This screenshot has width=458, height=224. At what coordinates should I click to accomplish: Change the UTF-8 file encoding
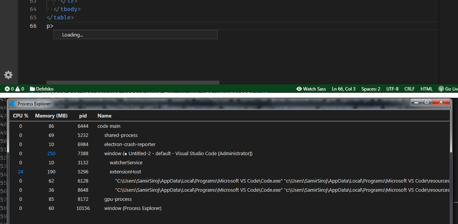(x=392, y=89)
